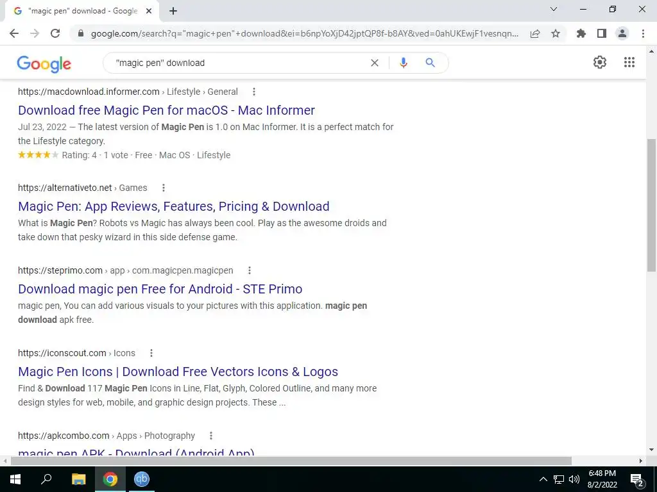Open volume control tray icon
This screenshot has width=657, height=492.
pyautogui.click(x=574, y=479)
